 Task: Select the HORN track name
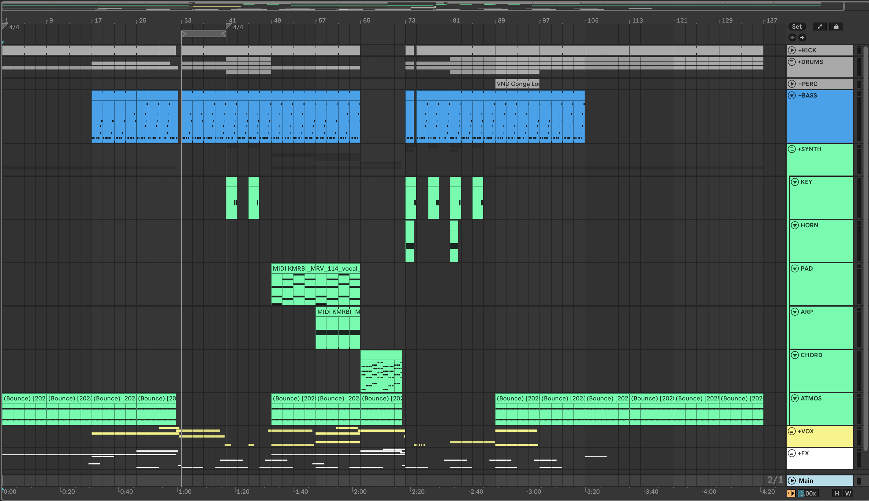[x=810, y=226]
